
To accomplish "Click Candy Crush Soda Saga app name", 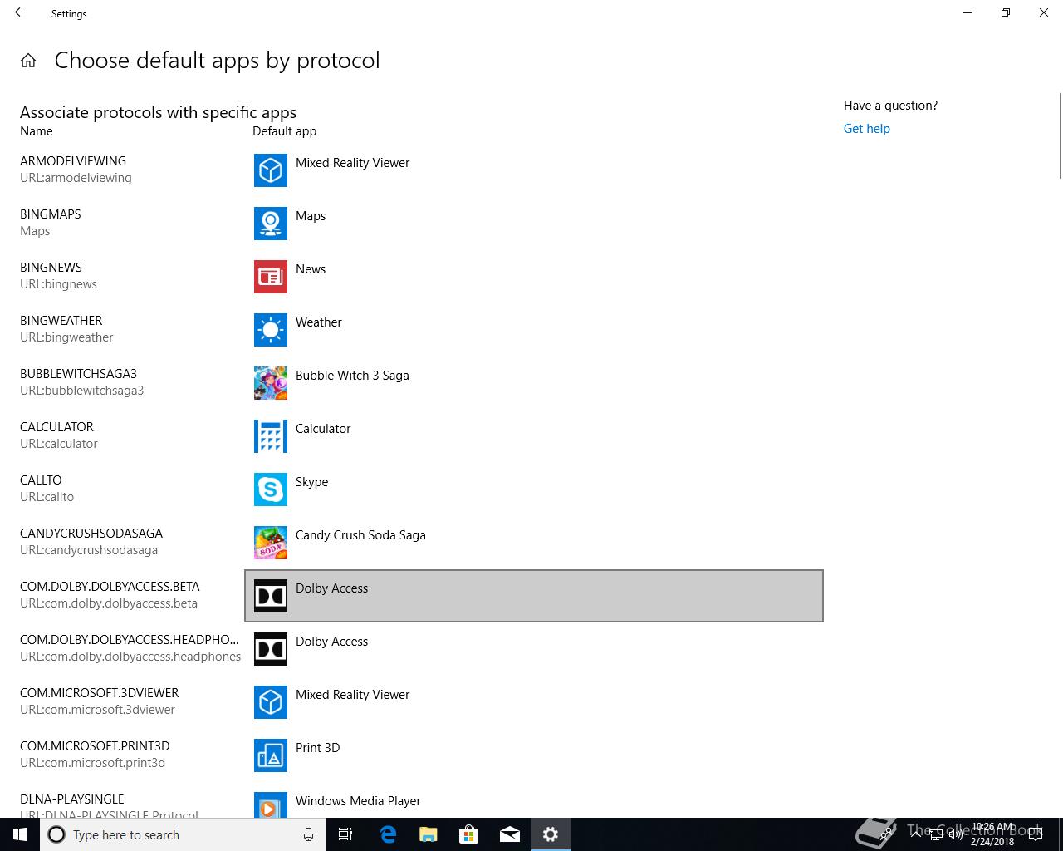I will (x=360, y=535).
